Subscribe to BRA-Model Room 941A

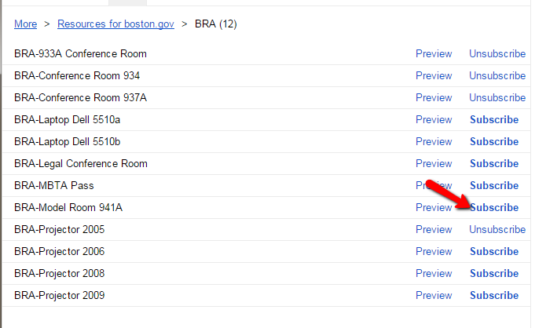[494, 208]
